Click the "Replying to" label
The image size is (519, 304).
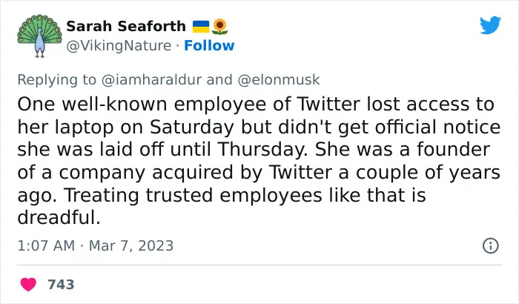pos(57,80)
